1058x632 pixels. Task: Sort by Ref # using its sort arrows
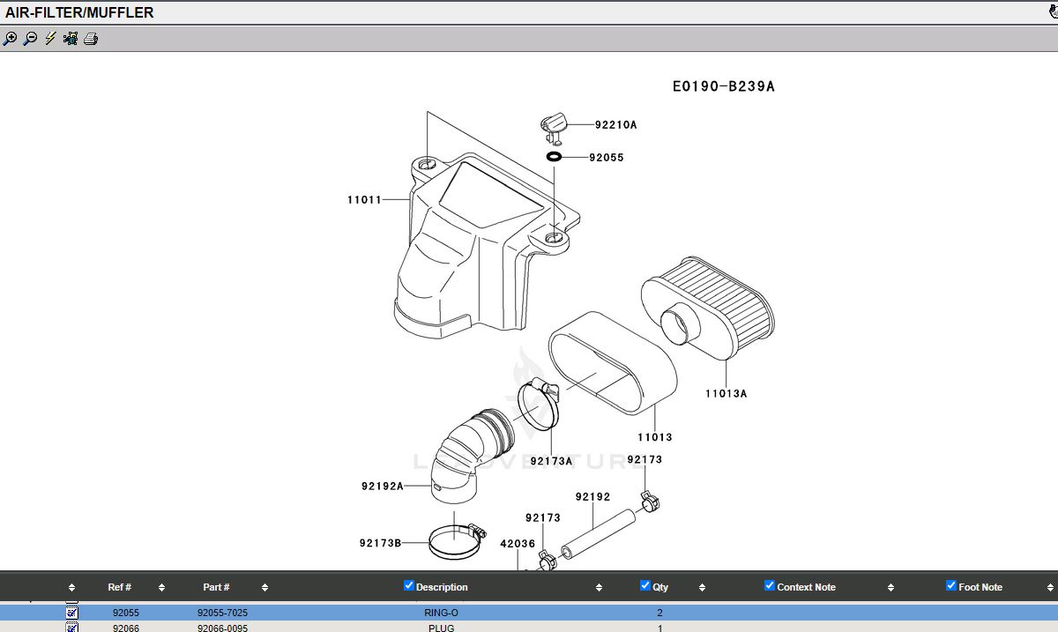161,588
